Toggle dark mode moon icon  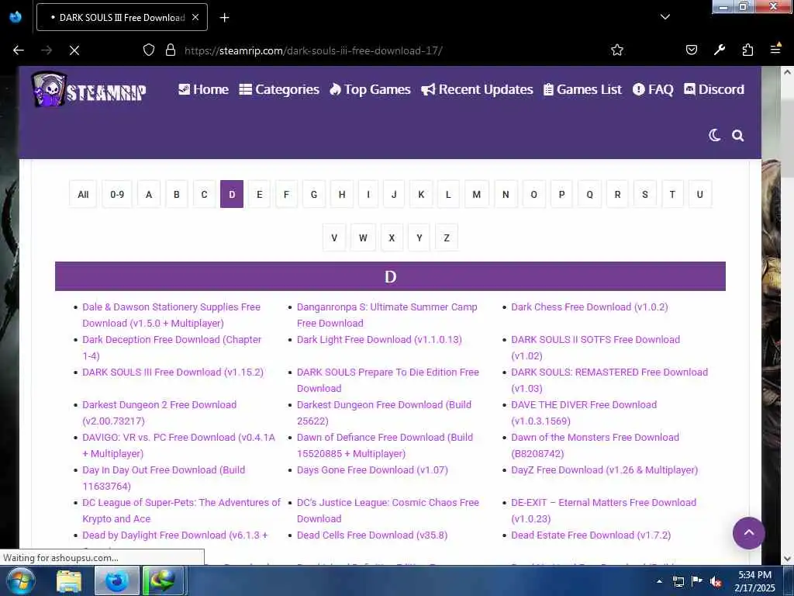click(x=714, y=135)
